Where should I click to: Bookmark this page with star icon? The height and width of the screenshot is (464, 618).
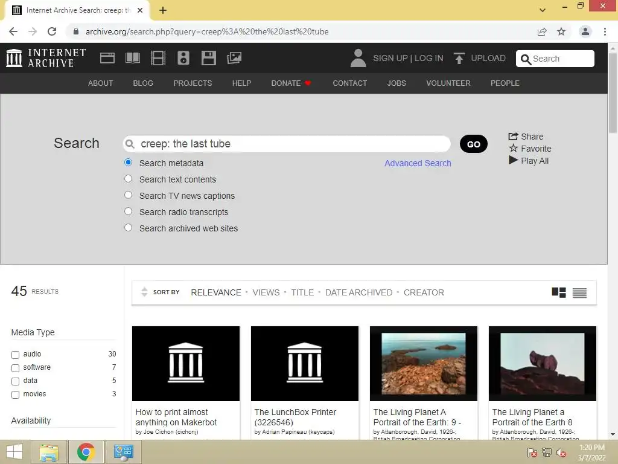pos(561,31)
